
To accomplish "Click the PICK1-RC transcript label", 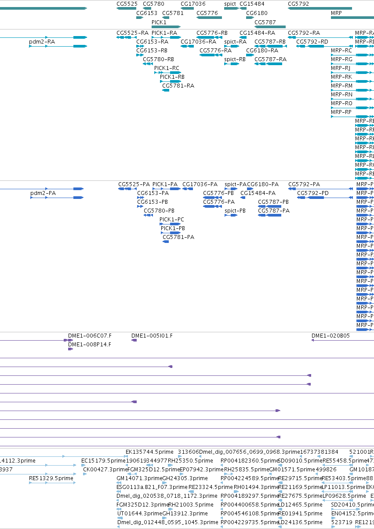I will tap(167, 68).
